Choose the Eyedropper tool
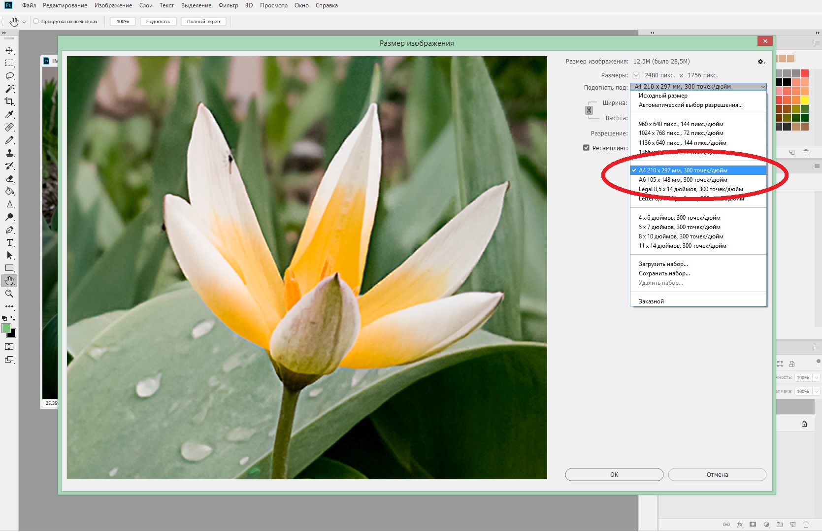The height and width of the screenshot is (532, 822). click(9, 115)
